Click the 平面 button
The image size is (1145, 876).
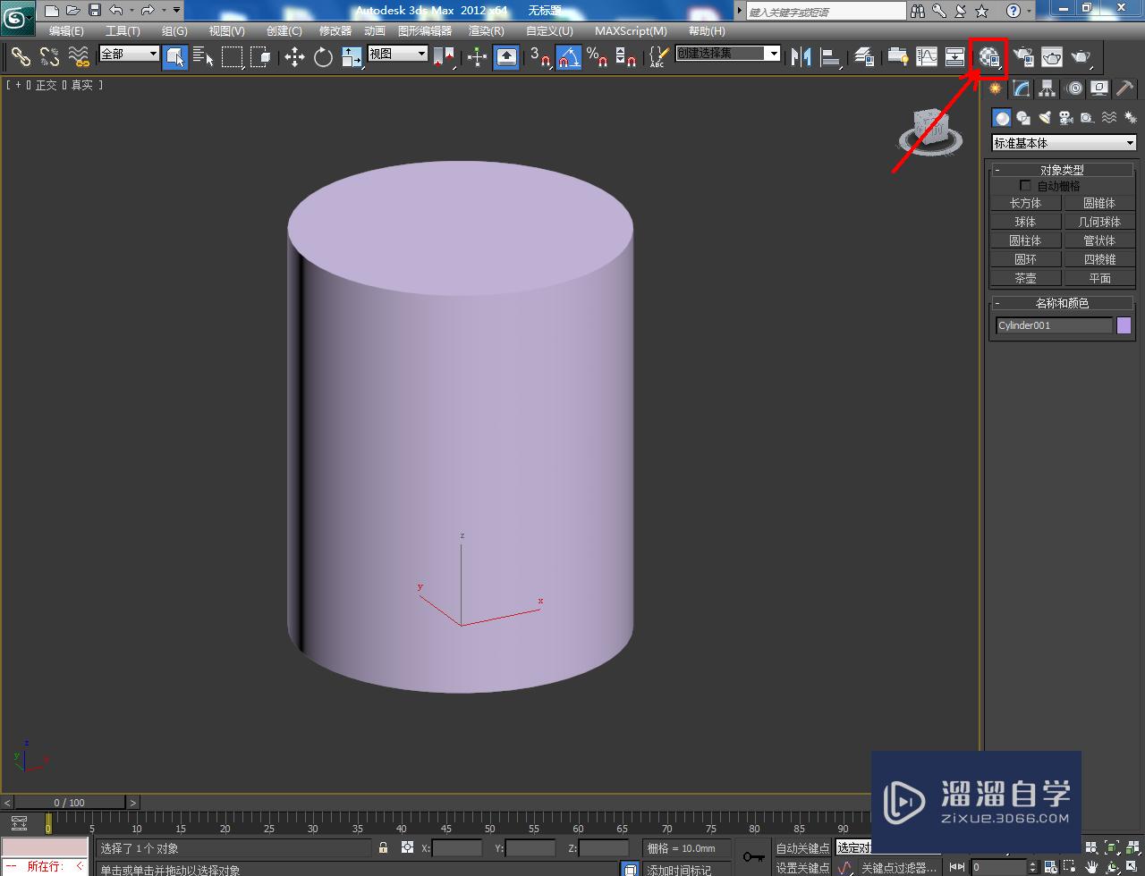[1099, 278]
